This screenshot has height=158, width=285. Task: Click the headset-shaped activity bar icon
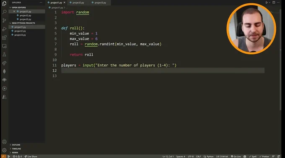4,80
